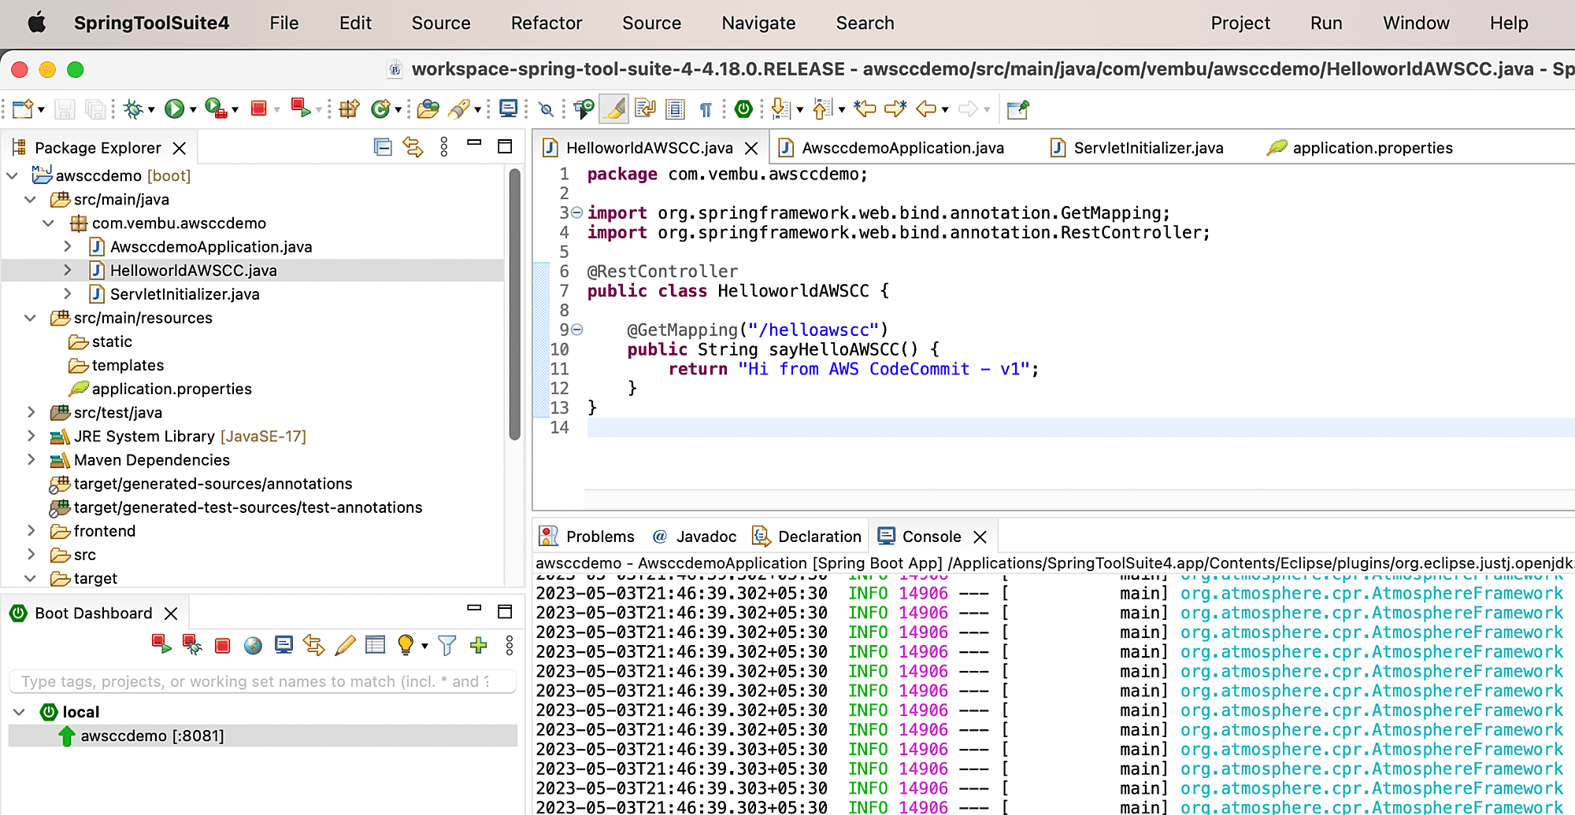
Task: Click the Search flashlight icon in toolbar
Action: pyautogui.click(x=460, y=109)
